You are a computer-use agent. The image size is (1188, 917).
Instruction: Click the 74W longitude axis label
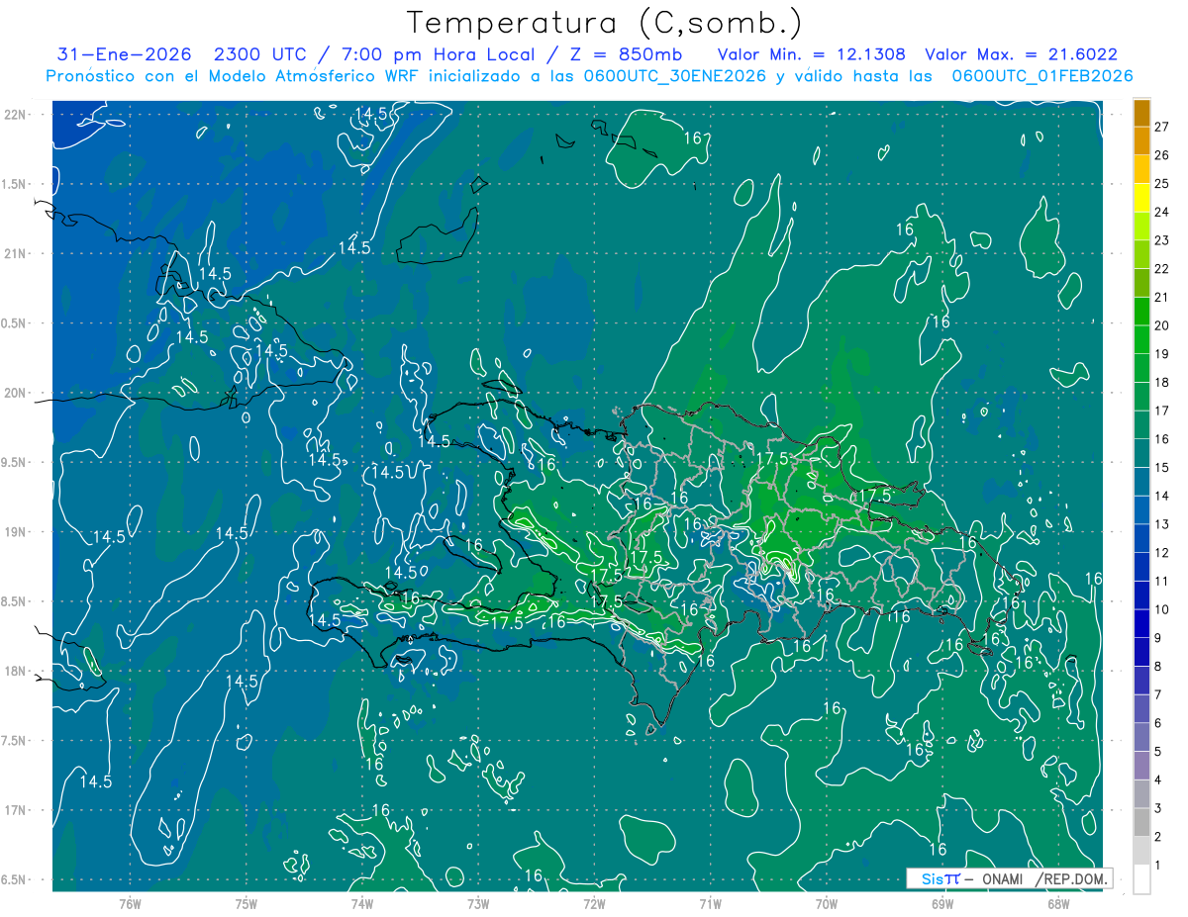point(362,904)
